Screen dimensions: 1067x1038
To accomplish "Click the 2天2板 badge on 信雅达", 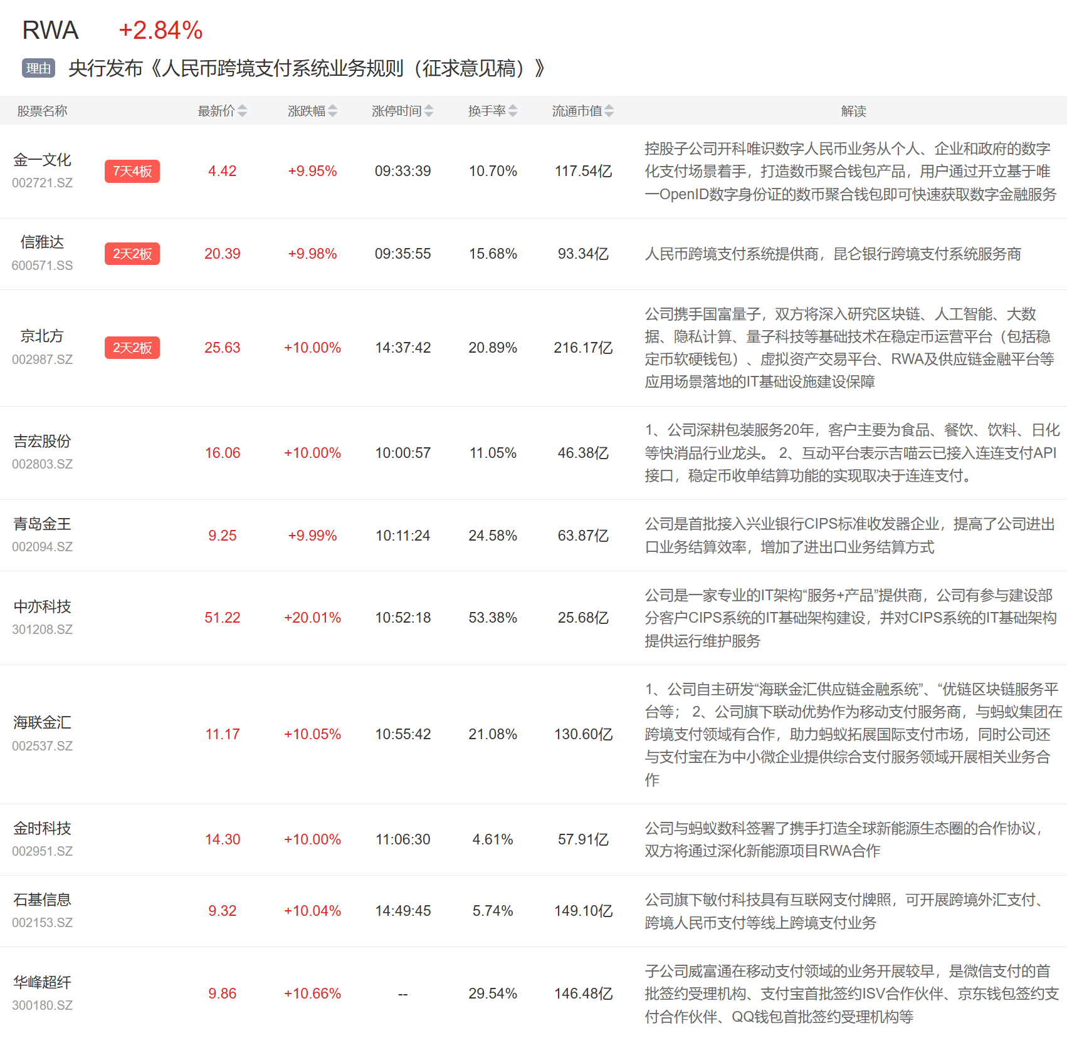I will [x=132, y=254].
